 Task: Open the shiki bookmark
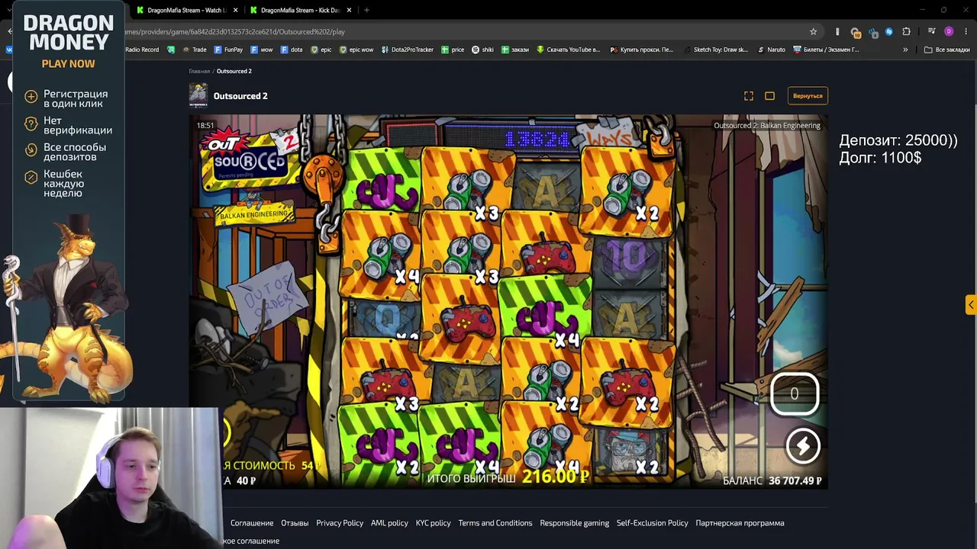pos(482,50)
